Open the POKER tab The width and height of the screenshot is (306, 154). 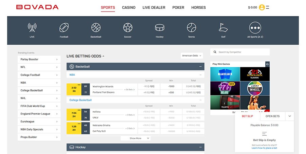(x=178, y=7)
